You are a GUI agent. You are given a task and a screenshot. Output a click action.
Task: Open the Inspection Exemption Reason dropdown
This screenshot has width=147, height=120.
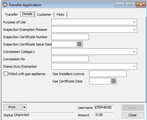click(134, 30)
